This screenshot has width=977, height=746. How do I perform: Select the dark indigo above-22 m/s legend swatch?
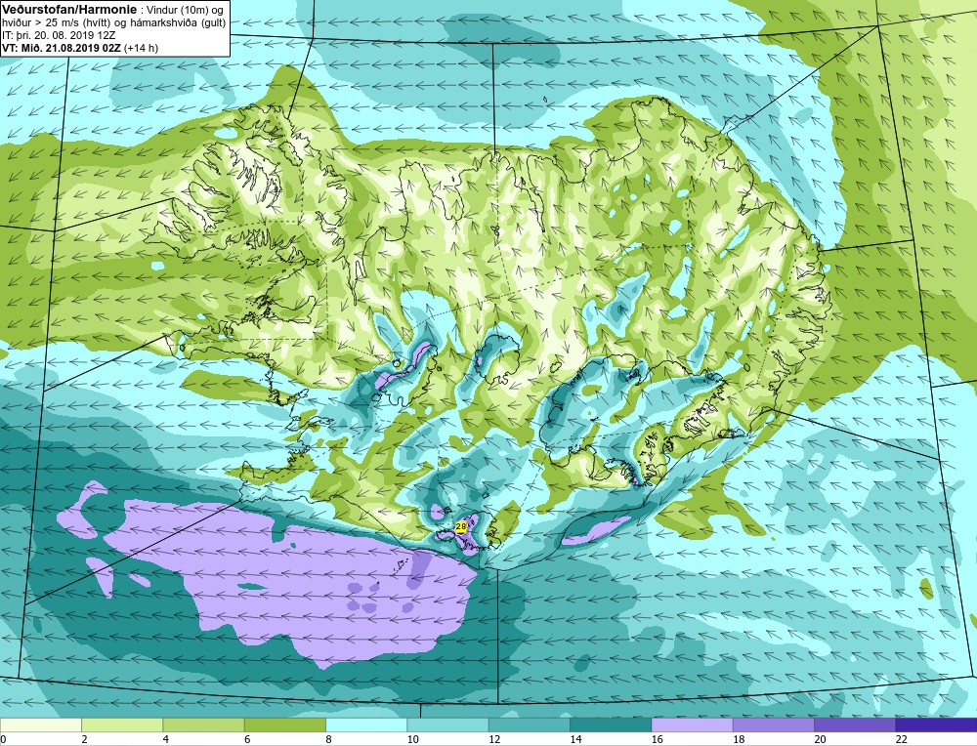coord(937,725)
